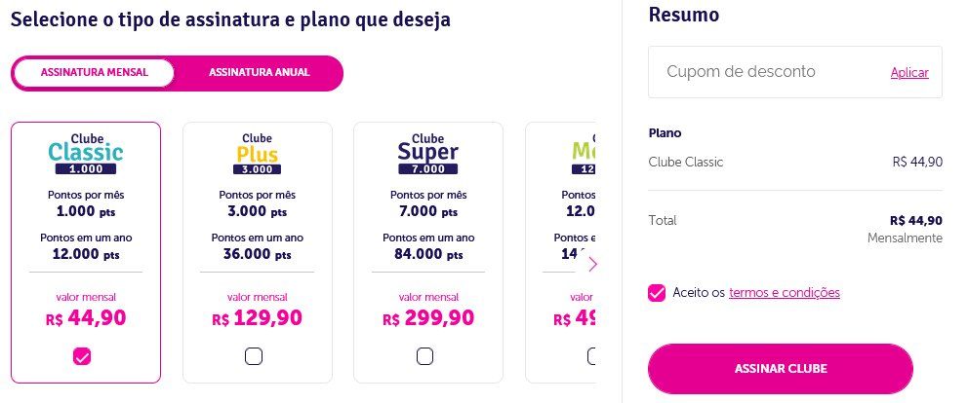968x403 pixels.
Task: Click the Assinar Clube button
Action: point(781,369)
